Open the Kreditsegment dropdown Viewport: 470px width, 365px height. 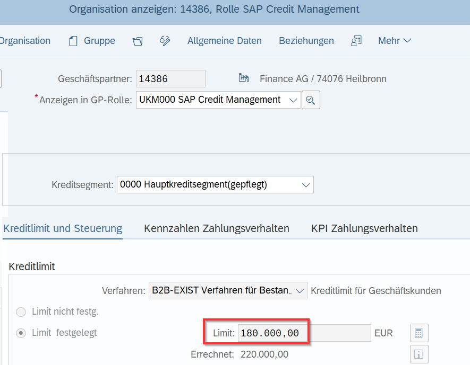[x=305, y=184]
